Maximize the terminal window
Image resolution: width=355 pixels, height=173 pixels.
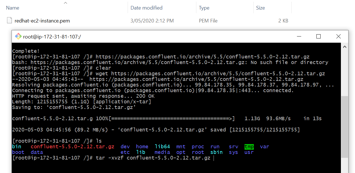click(x=318, y=37)
